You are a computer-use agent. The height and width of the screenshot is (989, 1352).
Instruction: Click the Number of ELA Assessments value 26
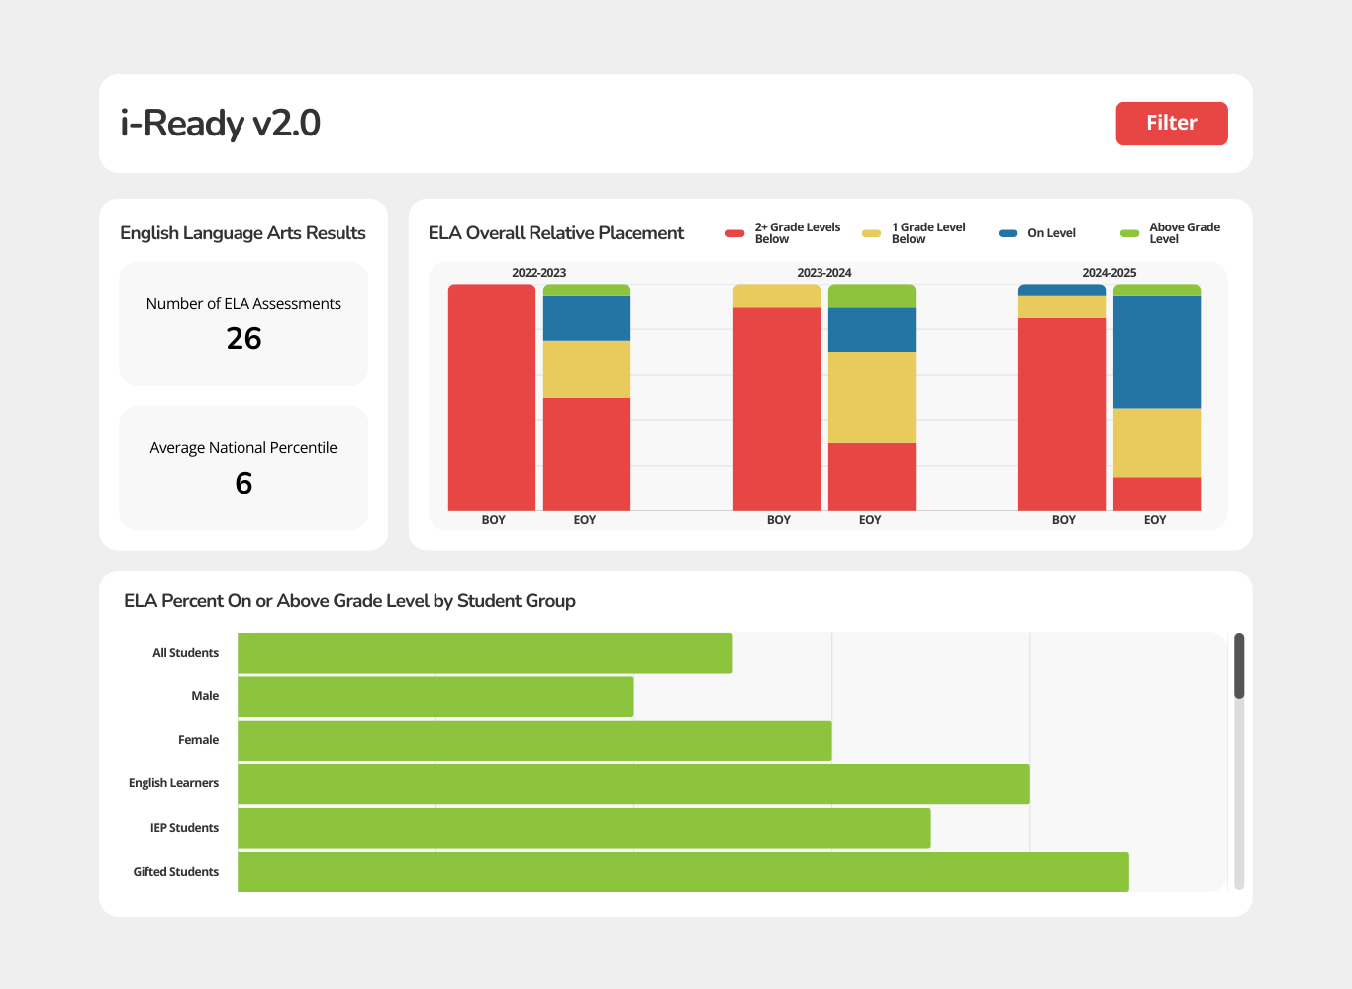(243, 338)
